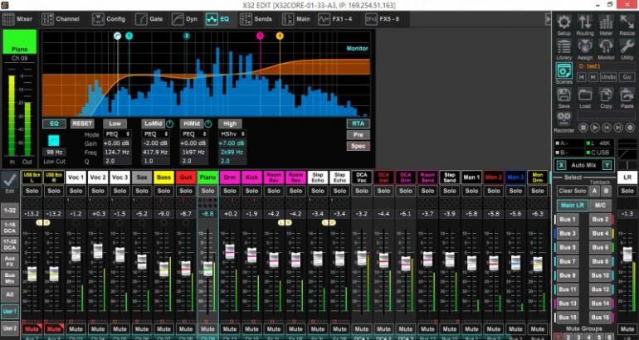Select the magenta EQ band handle
This screenshot has width=639, height=340.
point(260,36)
